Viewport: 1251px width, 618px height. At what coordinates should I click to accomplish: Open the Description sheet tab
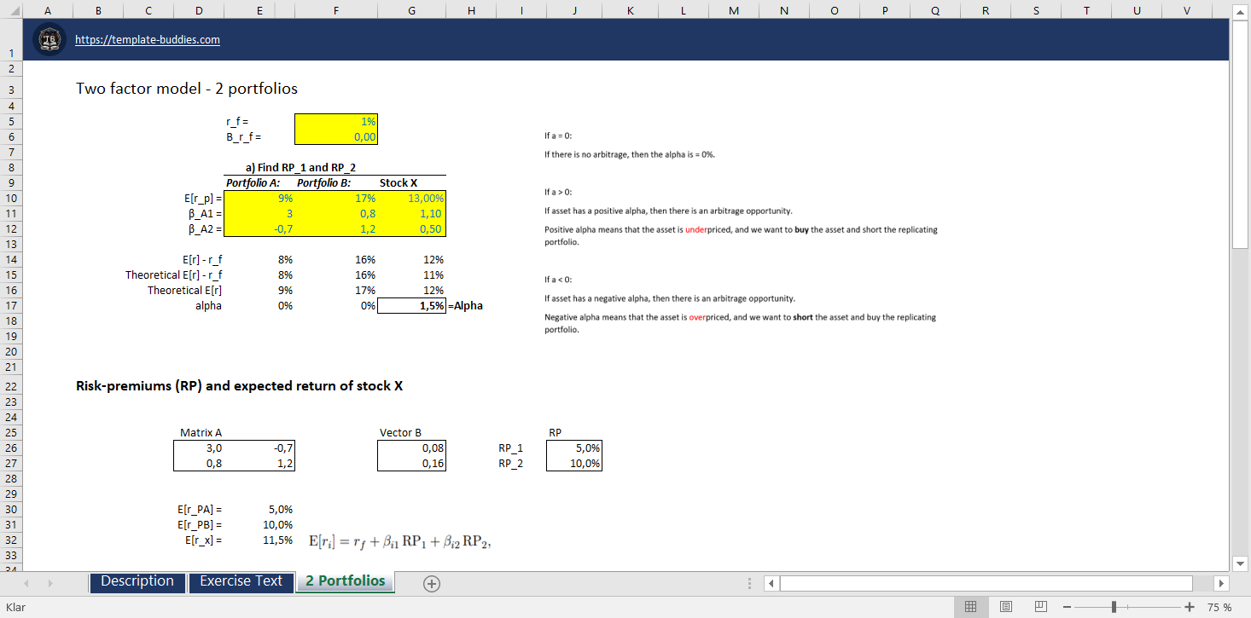click(137, 581)
